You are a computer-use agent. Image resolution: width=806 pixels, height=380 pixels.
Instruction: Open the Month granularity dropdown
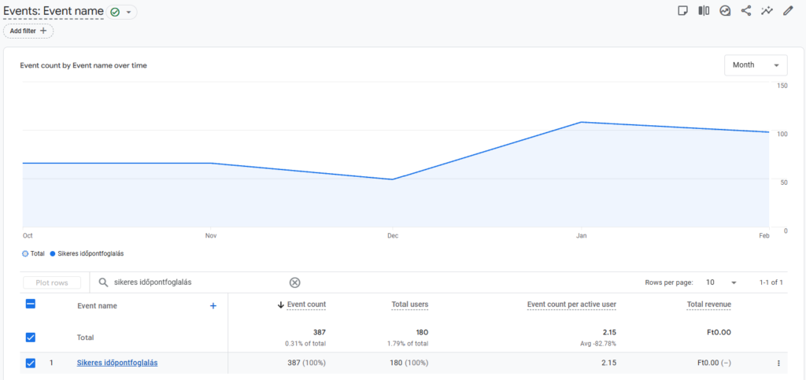755,65
